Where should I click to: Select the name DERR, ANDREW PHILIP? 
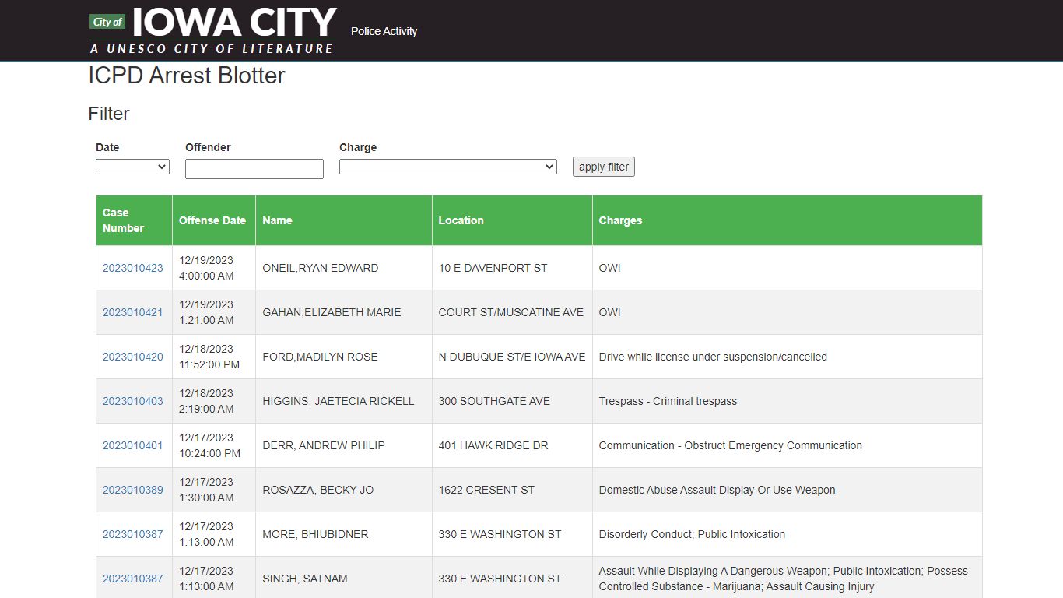point(324,445)
